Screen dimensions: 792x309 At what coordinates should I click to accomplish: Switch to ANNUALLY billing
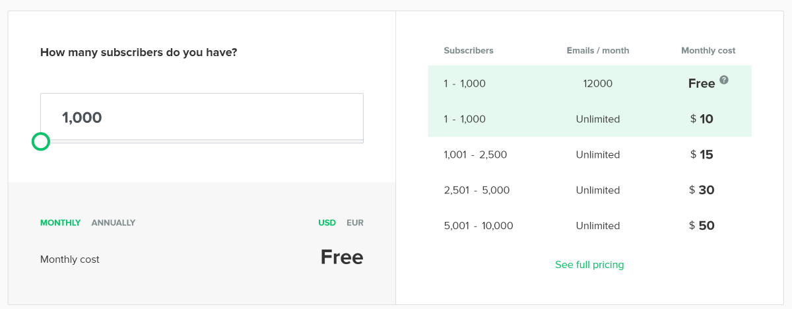[114, 223]
